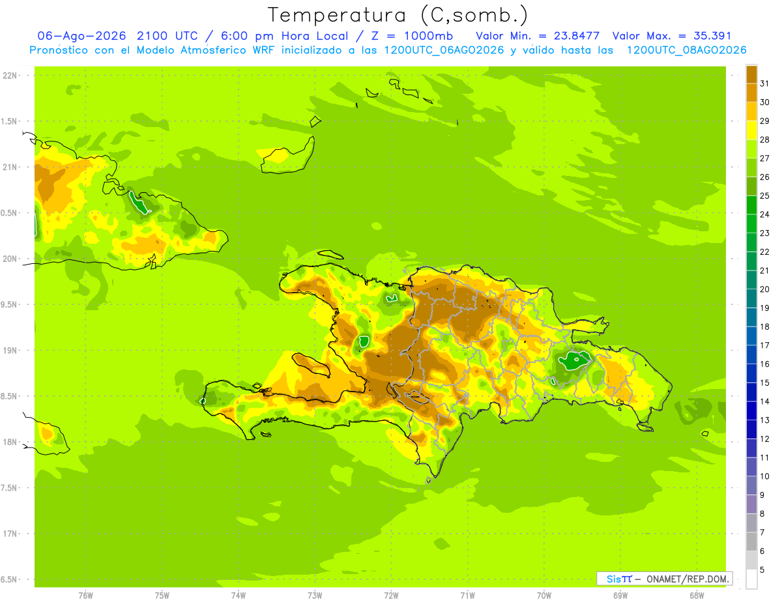Select the "Z = 1000mb" level text
Screen dimensions: 782x604
coord(413,36)
